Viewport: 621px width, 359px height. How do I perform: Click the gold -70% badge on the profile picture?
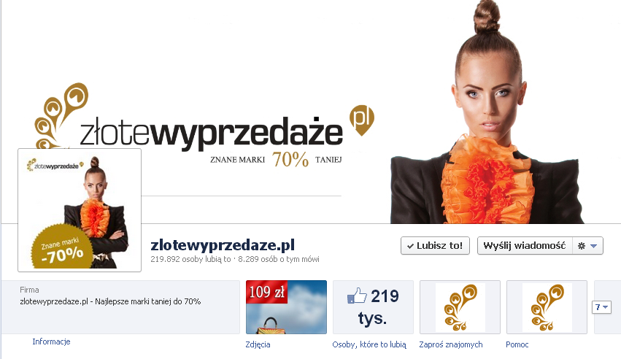pos(62,248)
